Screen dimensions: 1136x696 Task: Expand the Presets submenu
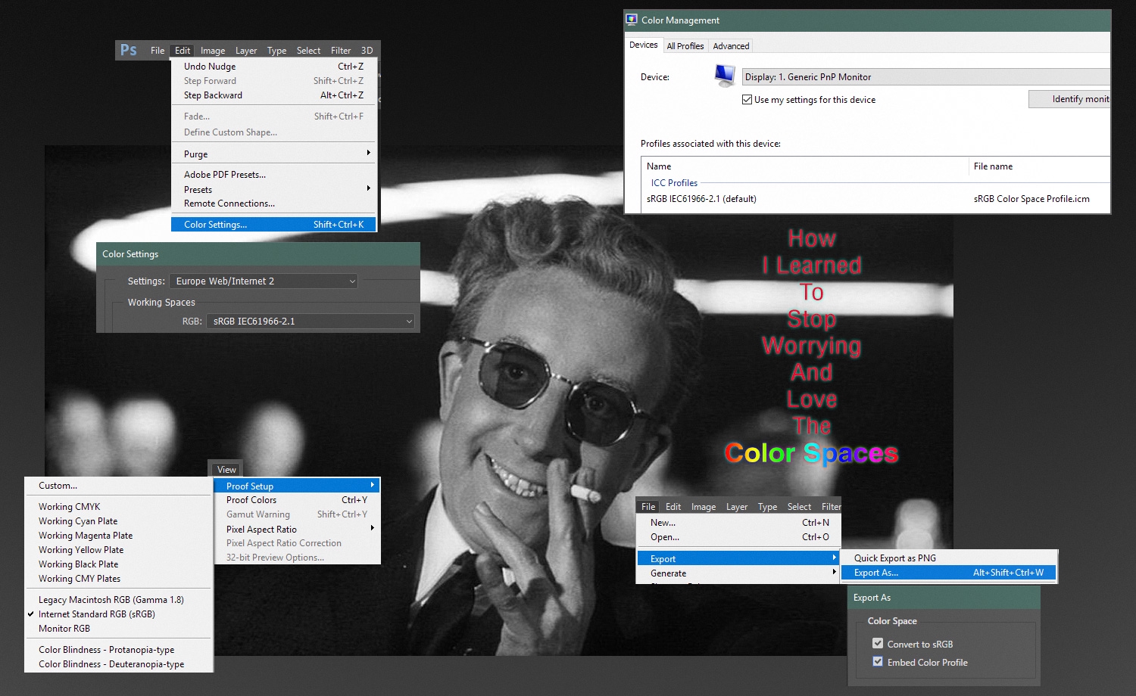click(x=273, y=189)
